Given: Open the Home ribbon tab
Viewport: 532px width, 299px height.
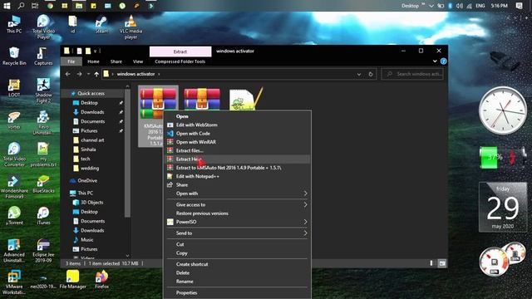Looking at the screenshot, I should point(93,61).
